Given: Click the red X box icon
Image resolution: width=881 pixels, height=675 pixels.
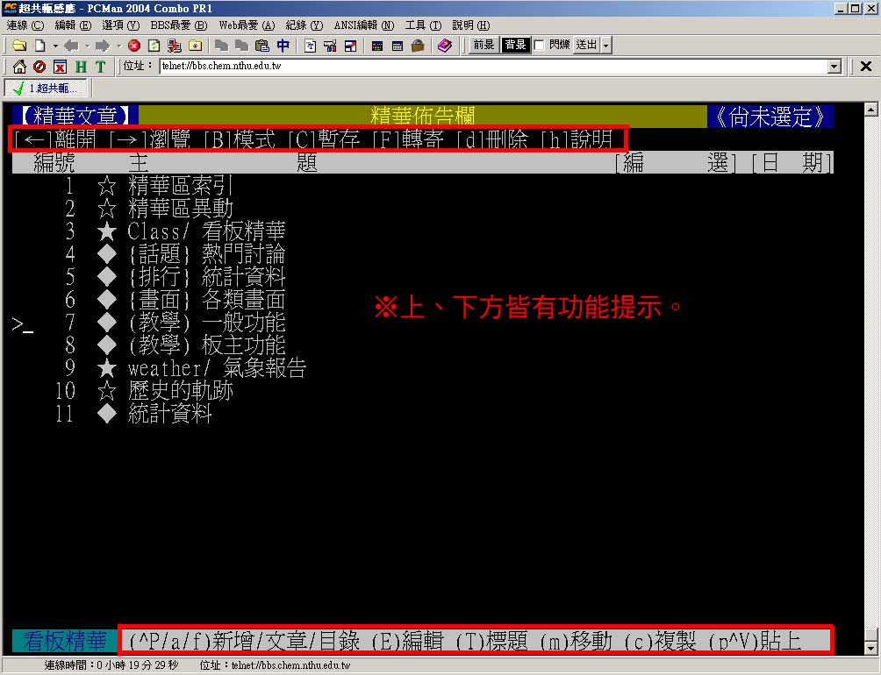Looking at the screenshot, I should tap(60, 67).
